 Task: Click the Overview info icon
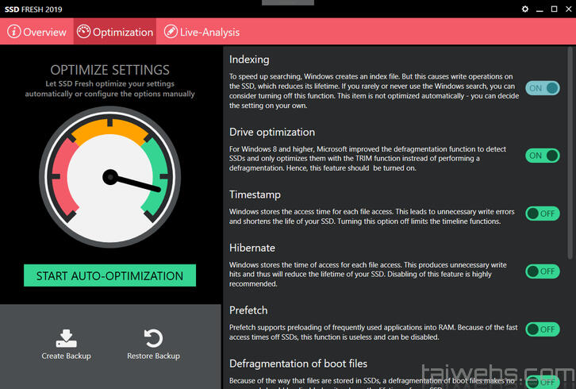point(14,32)
